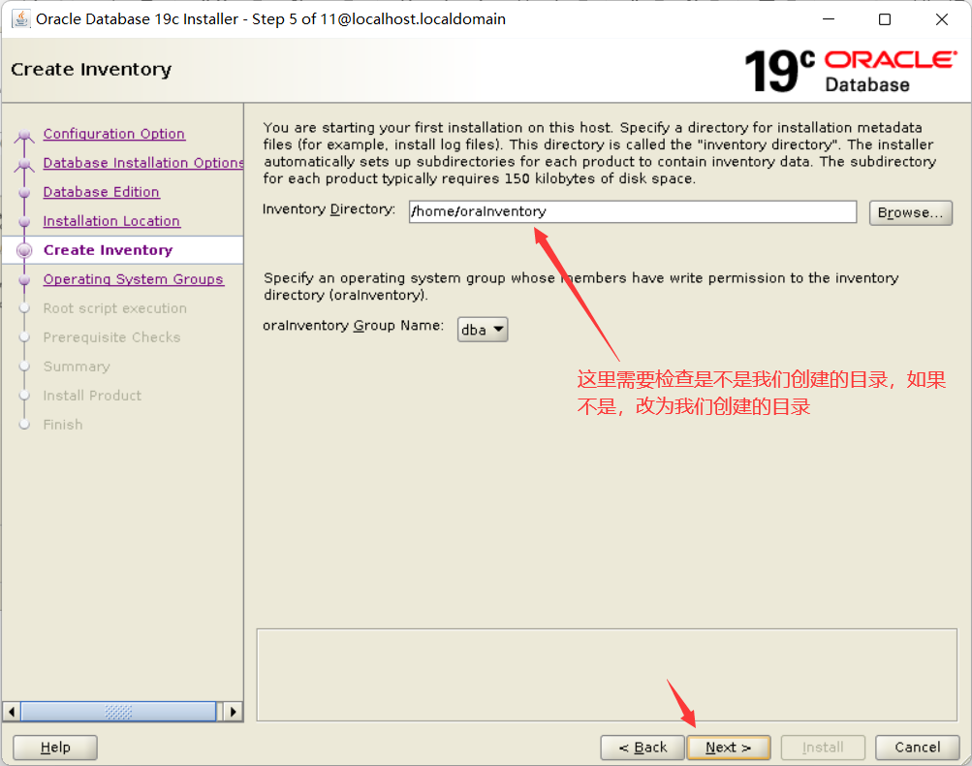Select the Create Inventory step
Screen dimensions: 972x766
(x=108, y=250)
